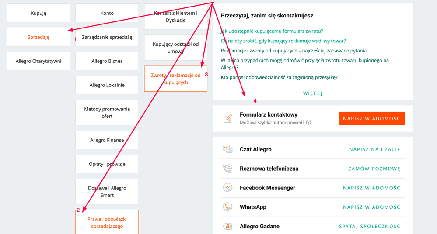This screenshot has width=437, height=234.
Task: Click the Allegro Gadane icon
Action: 227,226
